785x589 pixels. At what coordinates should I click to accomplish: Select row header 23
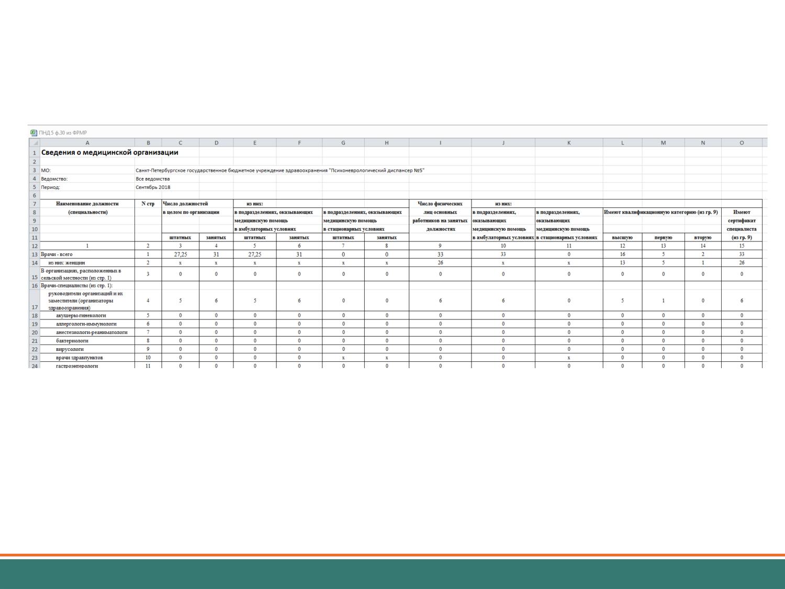pyautogui.click(x=35, y=358)
